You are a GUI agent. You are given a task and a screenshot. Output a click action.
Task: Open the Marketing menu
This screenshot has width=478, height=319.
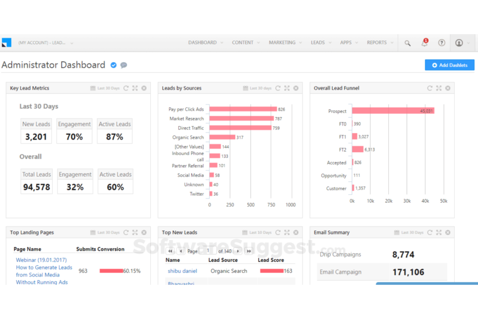click(285, 43)
